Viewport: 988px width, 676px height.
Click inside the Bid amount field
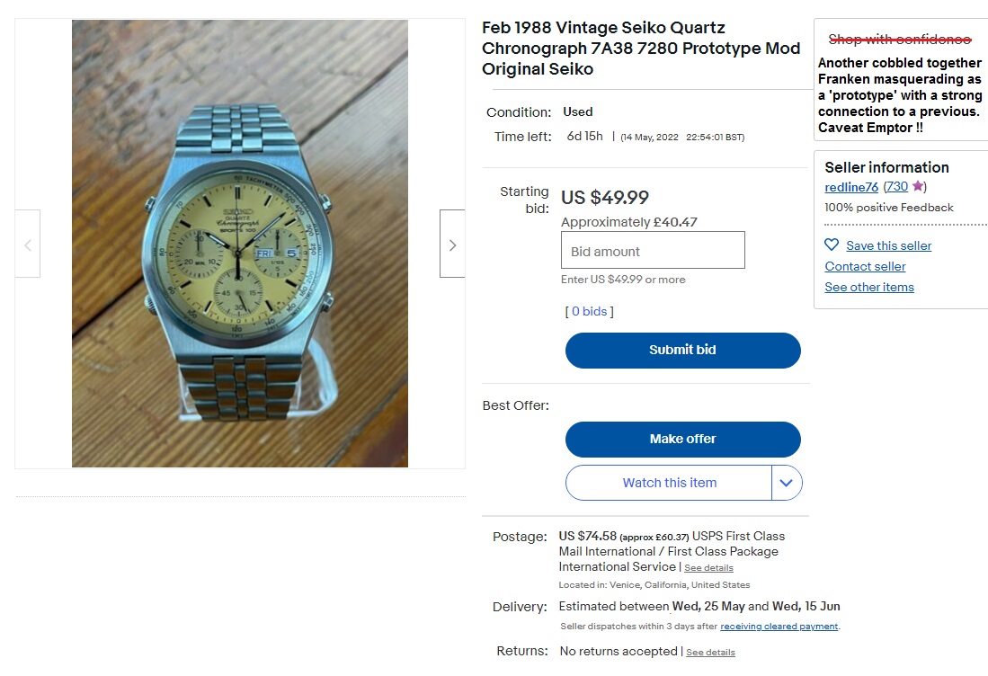(653, 249)
